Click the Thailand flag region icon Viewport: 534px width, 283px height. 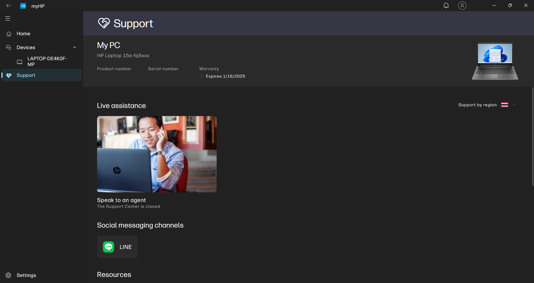(x=505, y=105)
